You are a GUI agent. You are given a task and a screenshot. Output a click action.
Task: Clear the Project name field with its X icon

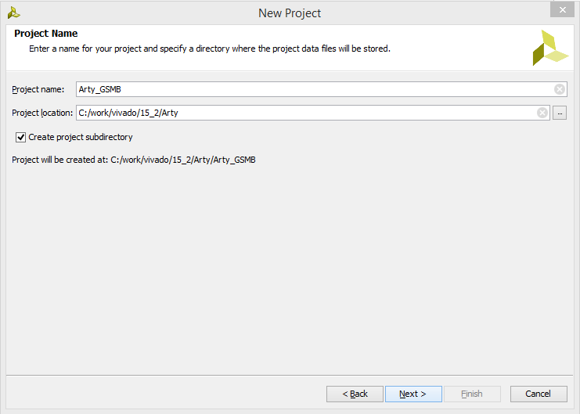[560, 89]
